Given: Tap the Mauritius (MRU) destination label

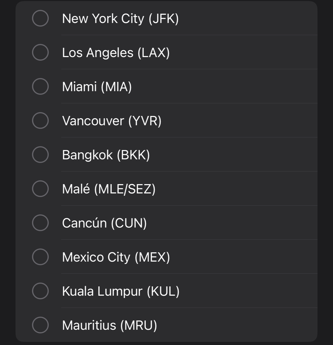Looking at the screenshot, I should coord(109,325).
